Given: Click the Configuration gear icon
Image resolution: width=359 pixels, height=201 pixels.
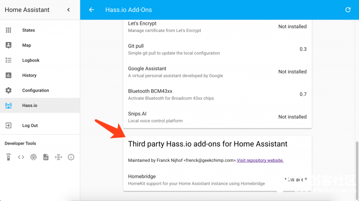Looking at the screenshot, I should pos(9,90).
